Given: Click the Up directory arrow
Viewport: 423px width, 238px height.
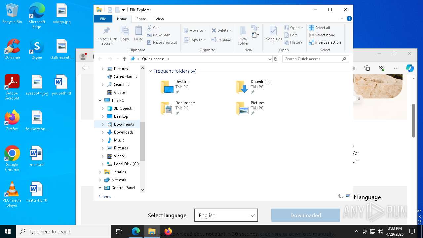Looking at the screenshot, I should 124,59.
